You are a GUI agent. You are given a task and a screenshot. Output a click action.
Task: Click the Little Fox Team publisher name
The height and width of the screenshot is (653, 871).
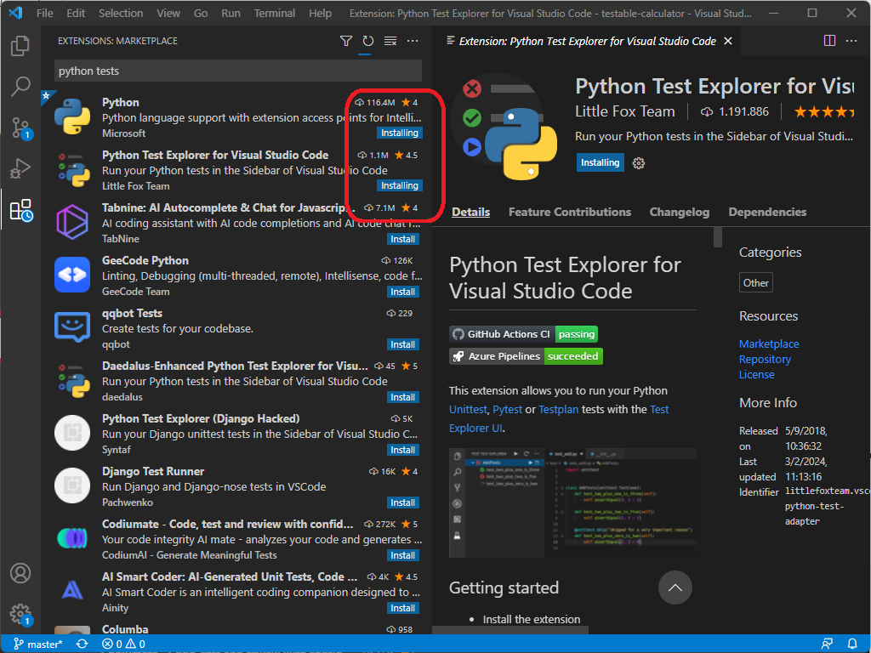(x=625, y=111)
